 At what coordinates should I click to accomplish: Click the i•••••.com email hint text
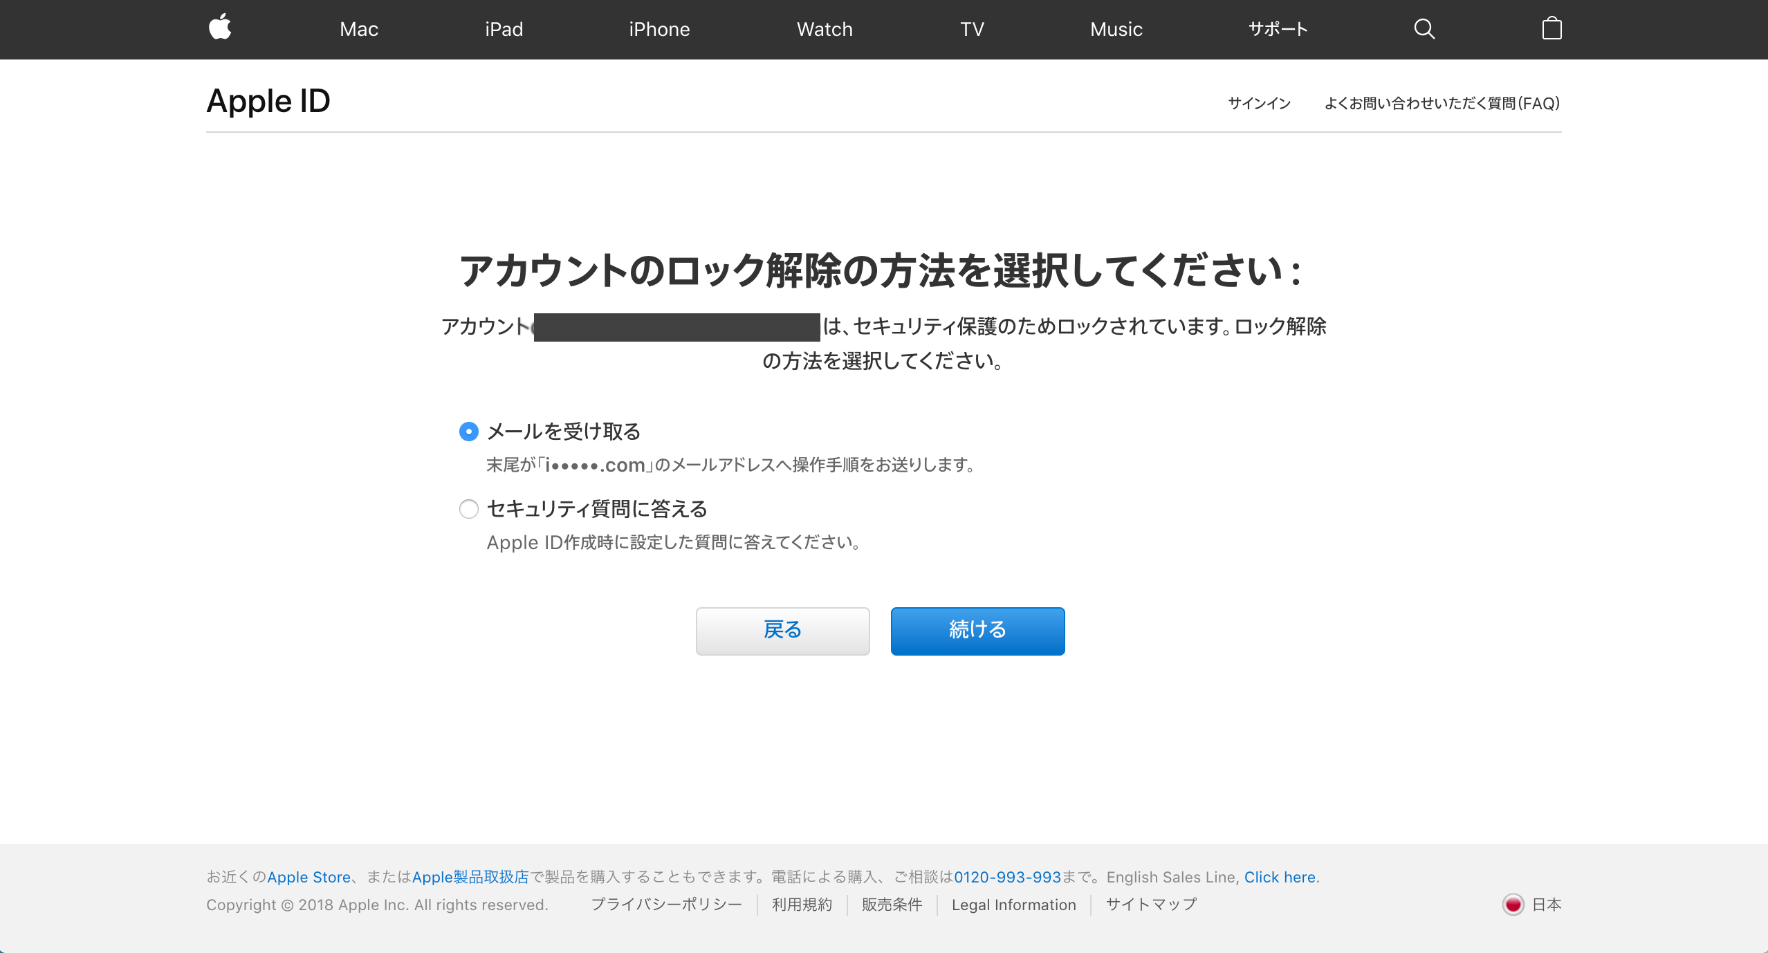[x=595, y=465]
